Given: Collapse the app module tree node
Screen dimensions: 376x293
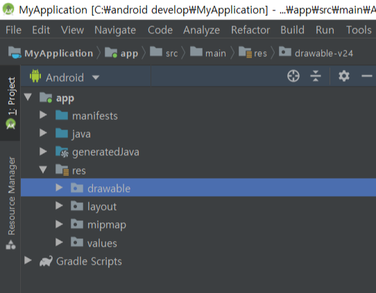Looking at the screenshot, I should pyautogui.click(x=28, y=97).
